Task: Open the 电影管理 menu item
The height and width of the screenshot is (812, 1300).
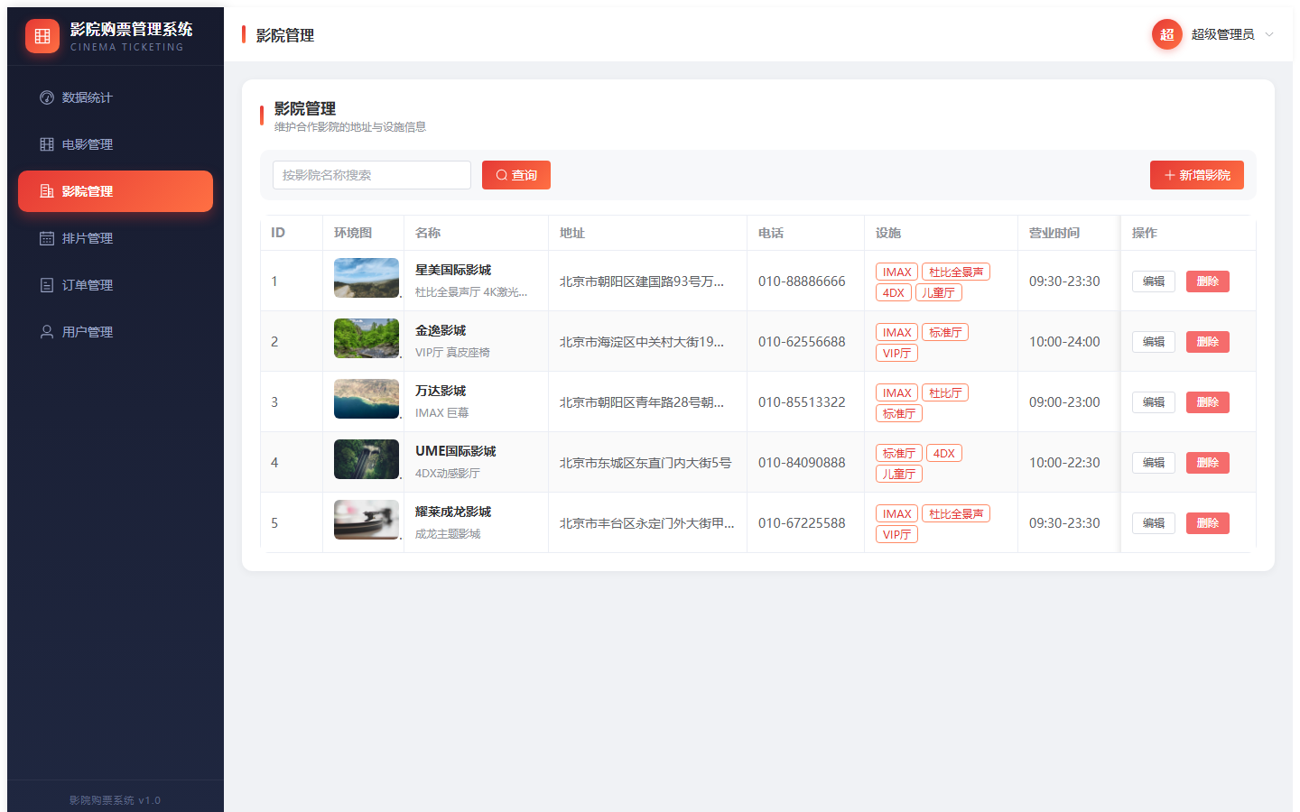Action: click(116, 144)
